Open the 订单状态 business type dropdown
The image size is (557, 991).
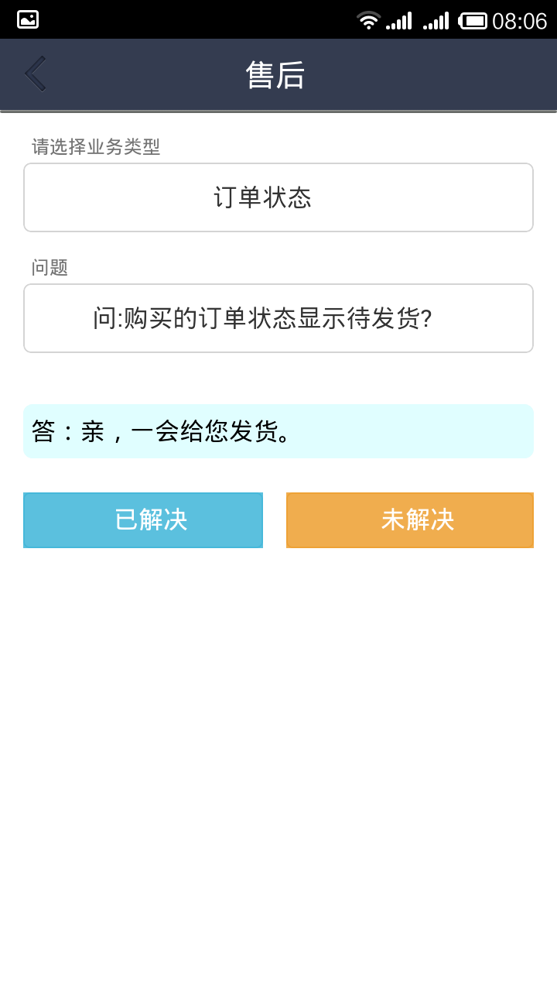[278, 197]
